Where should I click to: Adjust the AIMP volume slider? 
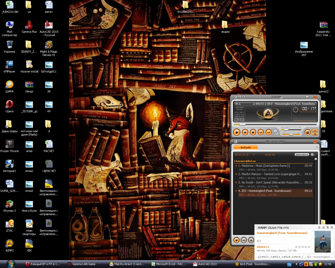point(291,130)
